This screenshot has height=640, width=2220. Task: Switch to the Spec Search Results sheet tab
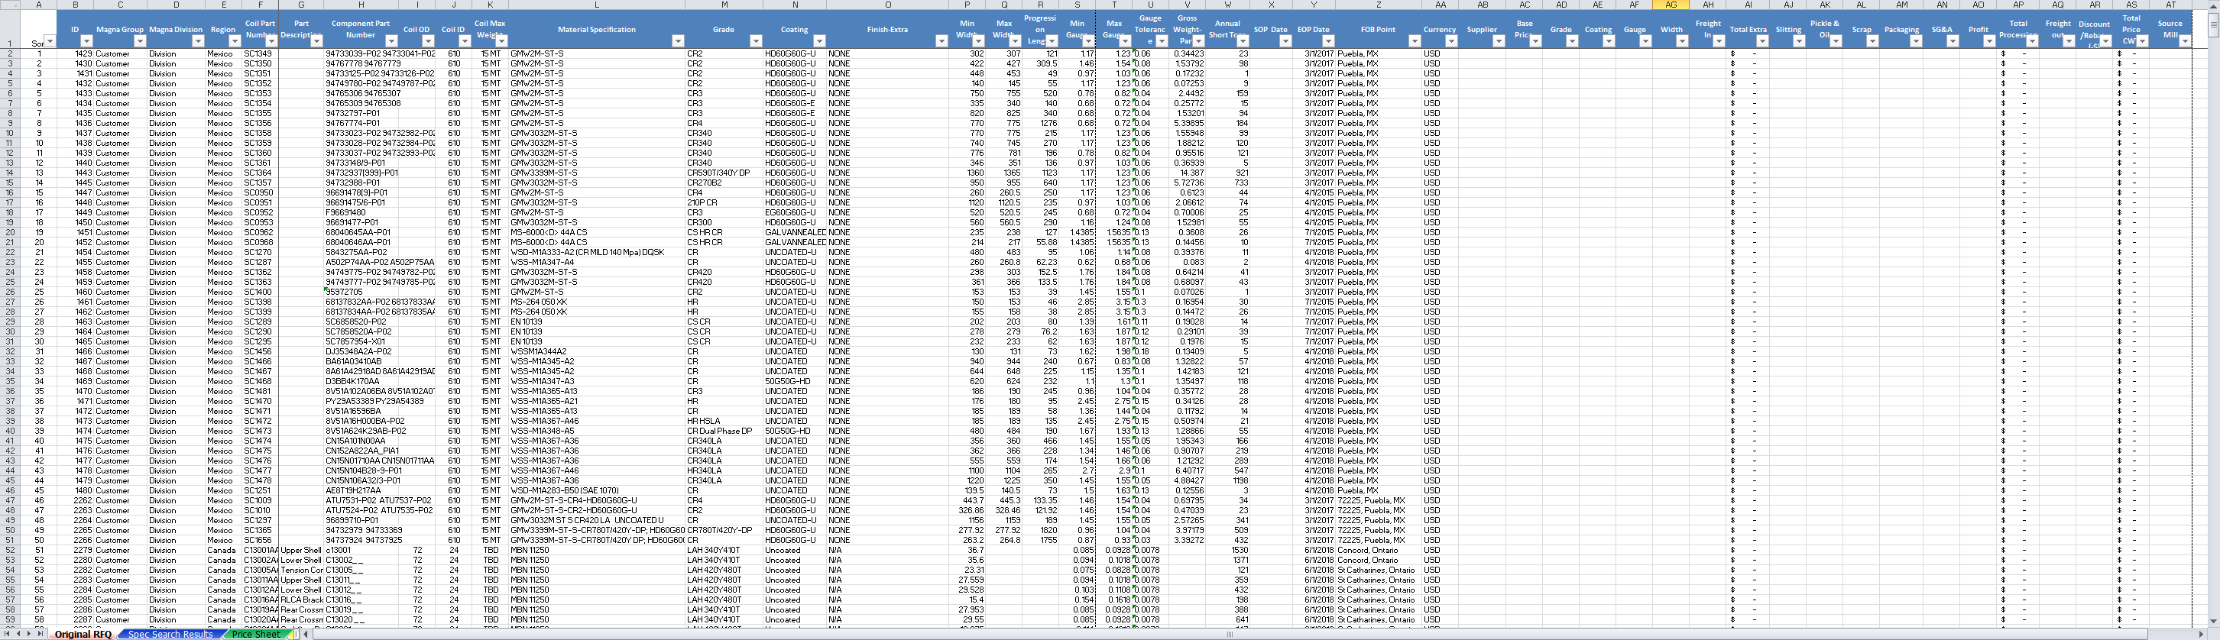[170, 634]
